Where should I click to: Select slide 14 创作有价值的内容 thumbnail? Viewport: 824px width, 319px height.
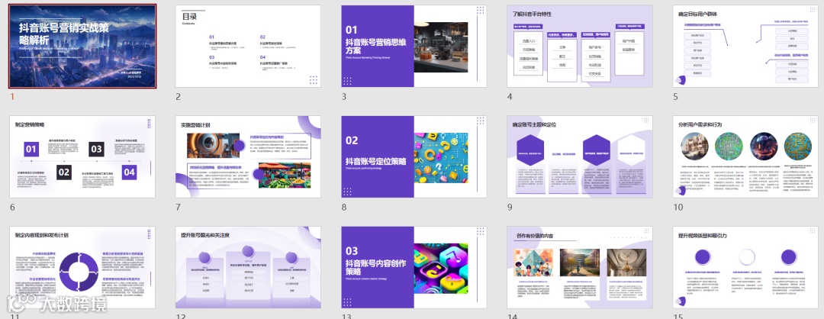pyautogui.click(x=580, y=268)
